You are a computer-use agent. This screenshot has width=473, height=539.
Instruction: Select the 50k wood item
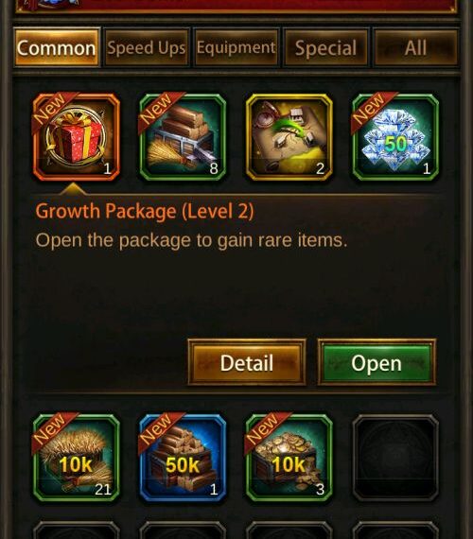[x=183, y=458]
